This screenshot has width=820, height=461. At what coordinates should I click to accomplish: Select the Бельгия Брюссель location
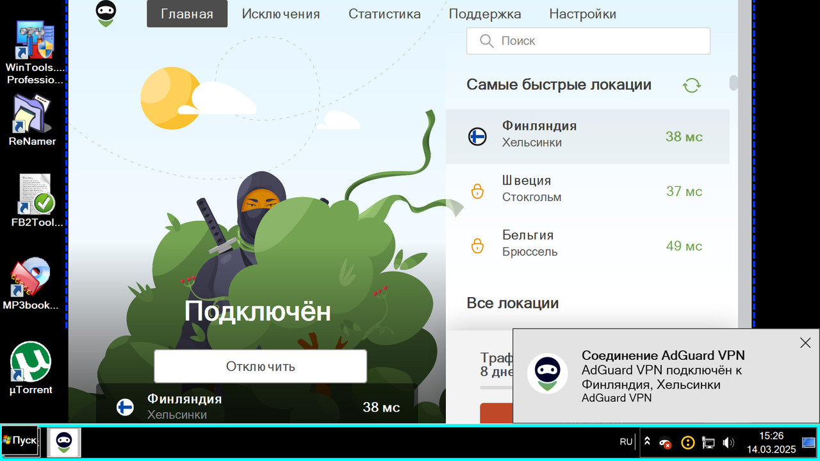pos(587,245)
